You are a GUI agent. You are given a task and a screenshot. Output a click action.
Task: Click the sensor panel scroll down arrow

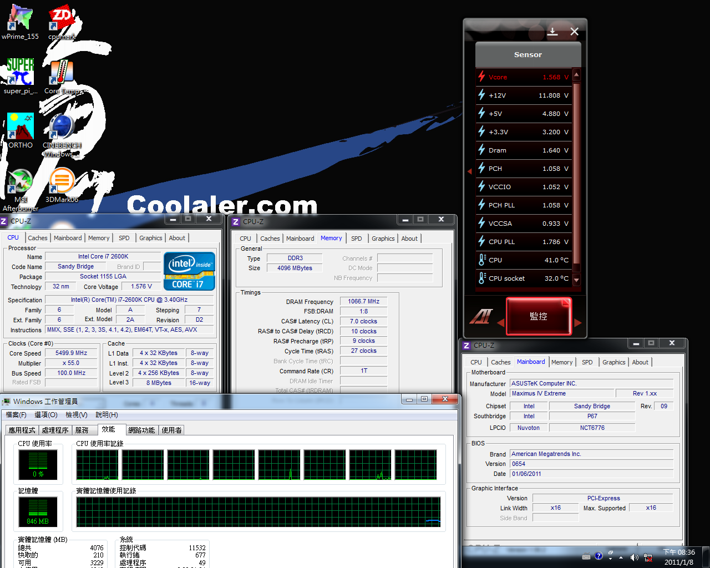[x=576, y=280]
